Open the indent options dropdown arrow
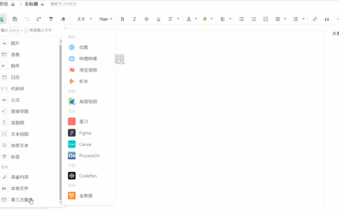 point(285,19)
